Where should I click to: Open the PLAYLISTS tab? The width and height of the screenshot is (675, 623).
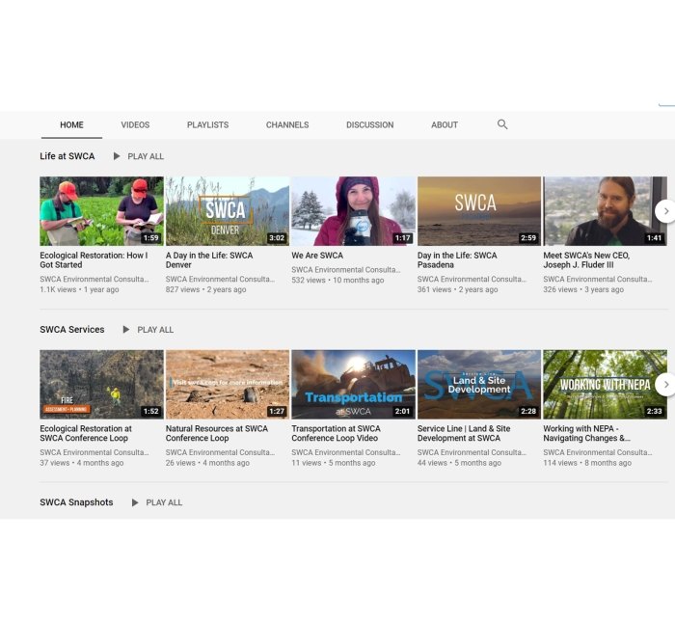pos(207,124)
